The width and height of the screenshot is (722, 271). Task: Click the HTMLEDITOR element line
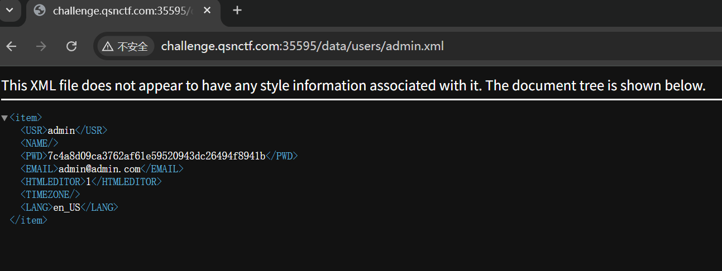pos(91,182)
